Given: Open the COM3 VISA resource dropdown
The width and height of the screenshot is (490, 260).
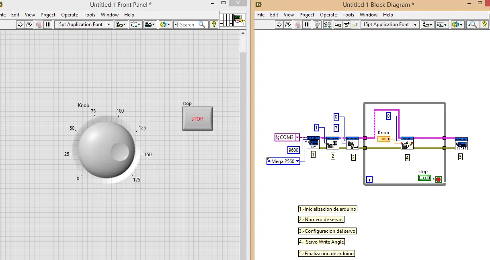Looking at the screenshot, I should (x=297, y=137).
